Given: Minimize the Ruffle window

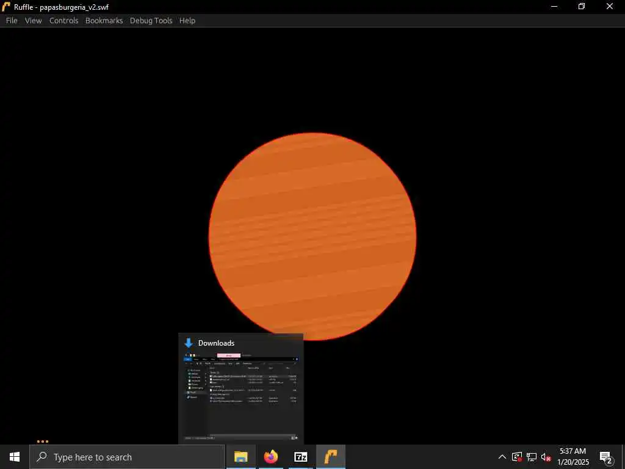Looking at the screenshot, I should [x=554, y=7].
